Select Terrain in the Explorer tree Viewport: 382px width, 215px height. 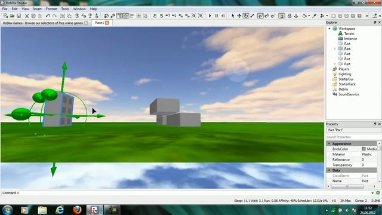pos(349,33)
